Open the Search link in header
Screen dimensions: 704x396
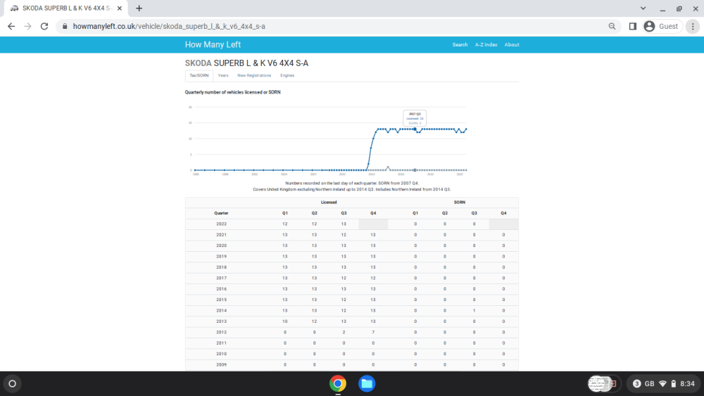pos(460,45)
